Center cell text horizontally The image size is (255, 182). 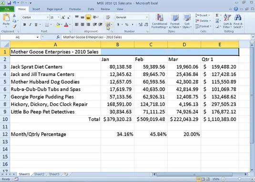tap(82, 24)
